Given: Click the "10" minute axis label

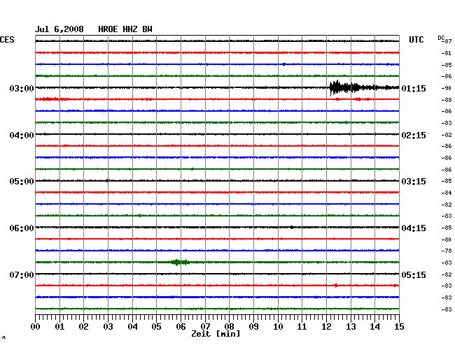Looking at the screenshot, I should tap(278, 327).
